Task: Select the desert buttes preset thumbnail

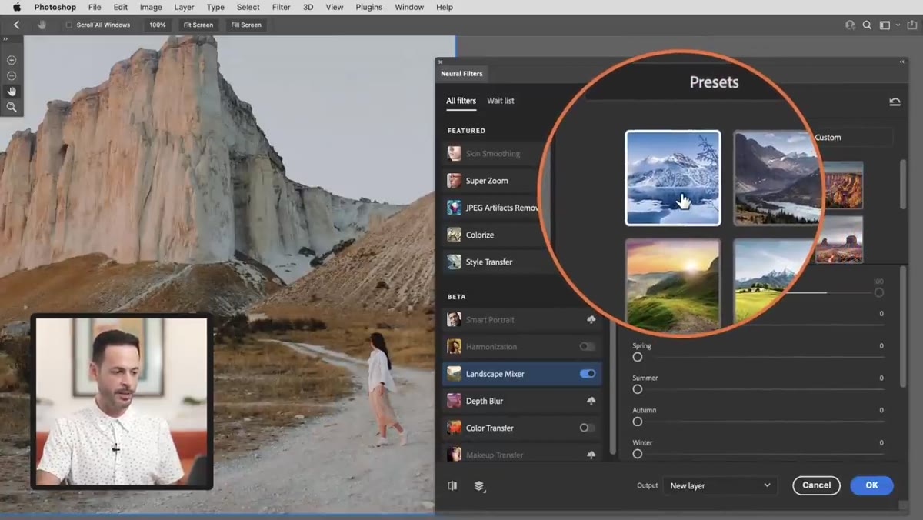Action: pyautogui.click(x=840, y=239)
